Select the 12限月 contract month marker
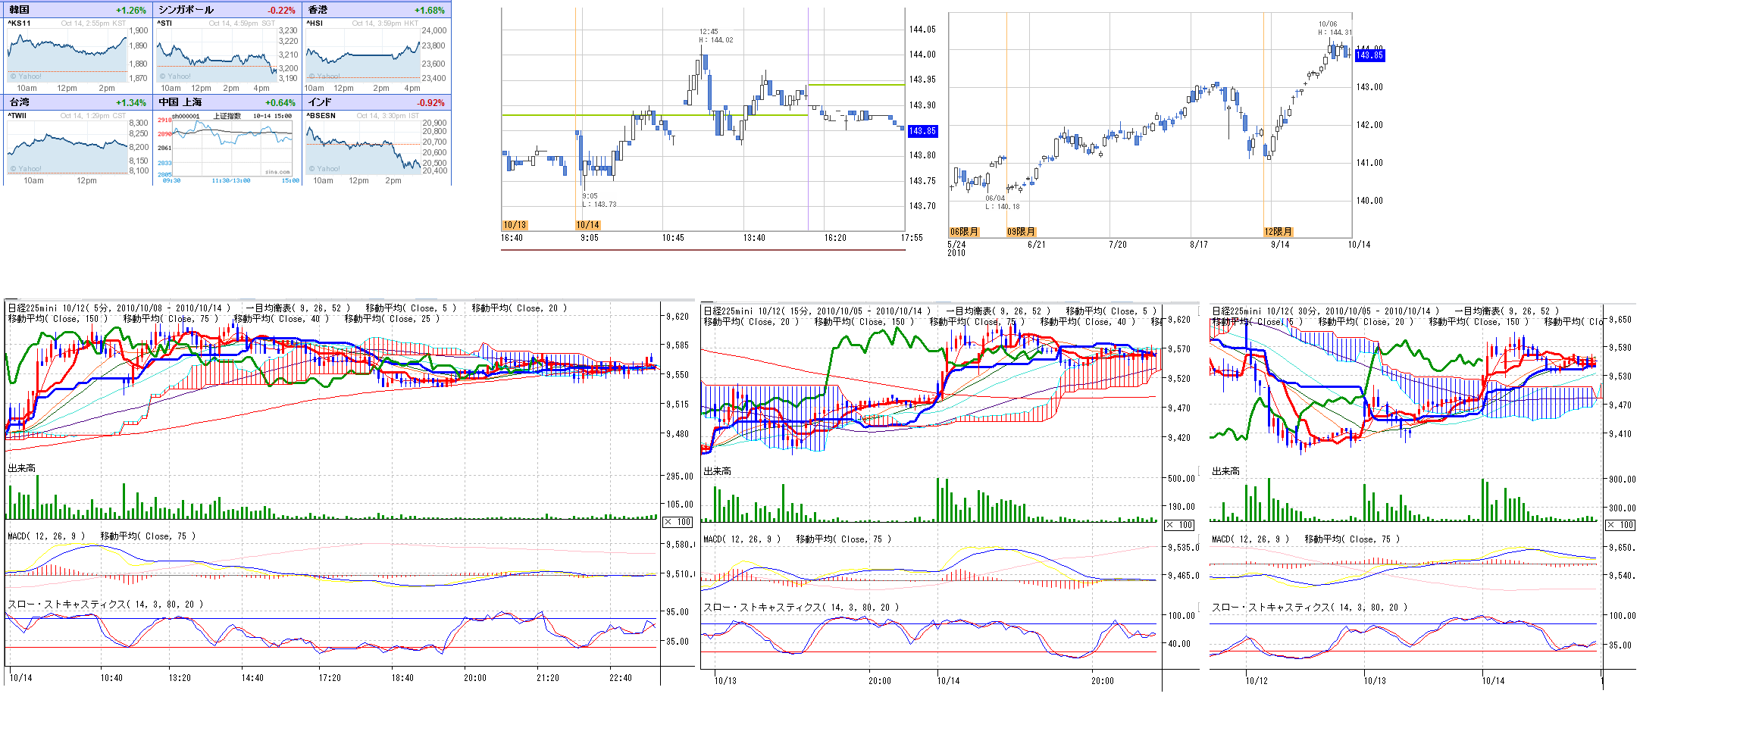 1278,232
